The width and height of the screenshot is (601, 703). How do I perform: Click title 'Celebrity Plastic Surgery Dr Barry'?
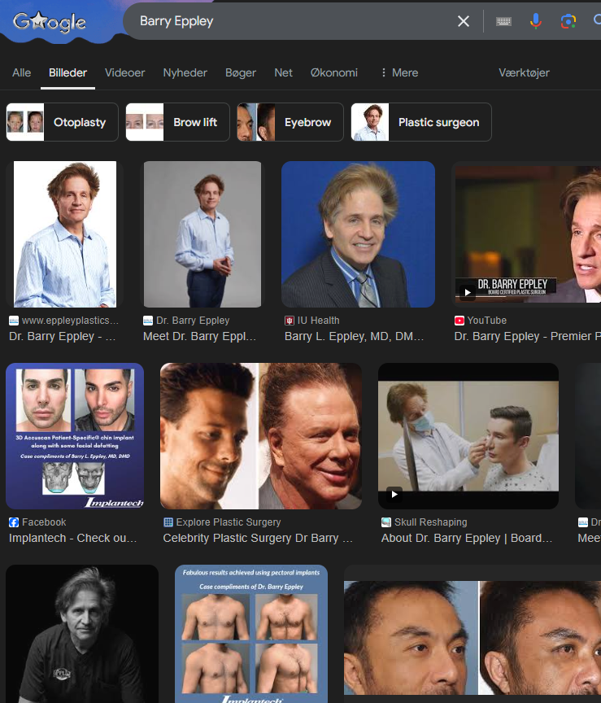click(x=258, y=538)
